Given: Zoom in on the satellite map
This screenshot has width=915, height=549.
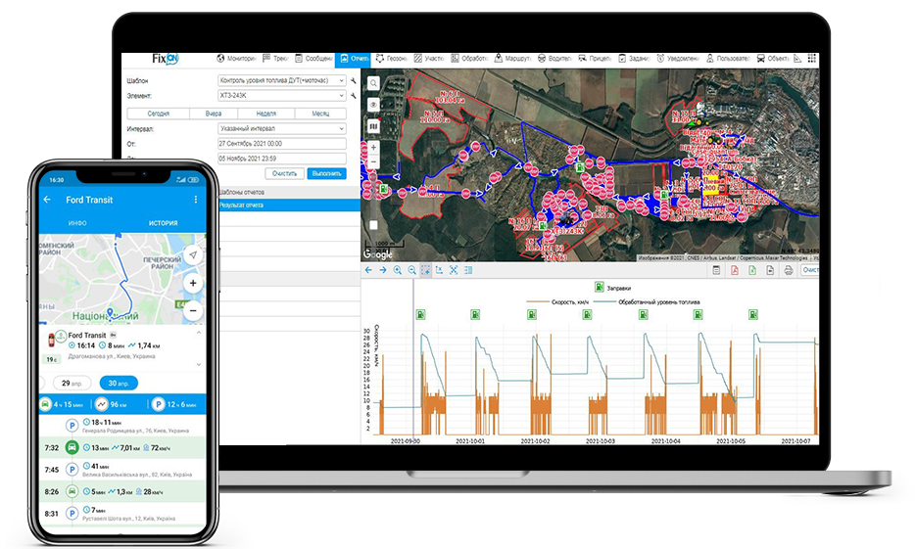Looking at the screenshot, I should point(372,148).
